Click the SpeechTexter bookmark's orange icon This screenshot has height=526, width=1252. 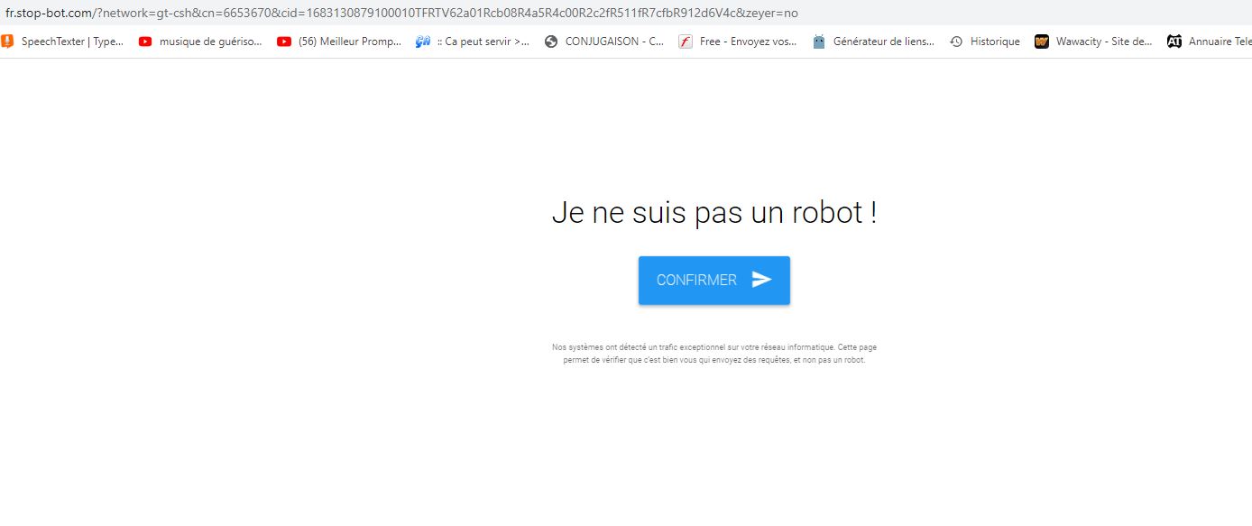pyautogui.click(x=7, y=42)
